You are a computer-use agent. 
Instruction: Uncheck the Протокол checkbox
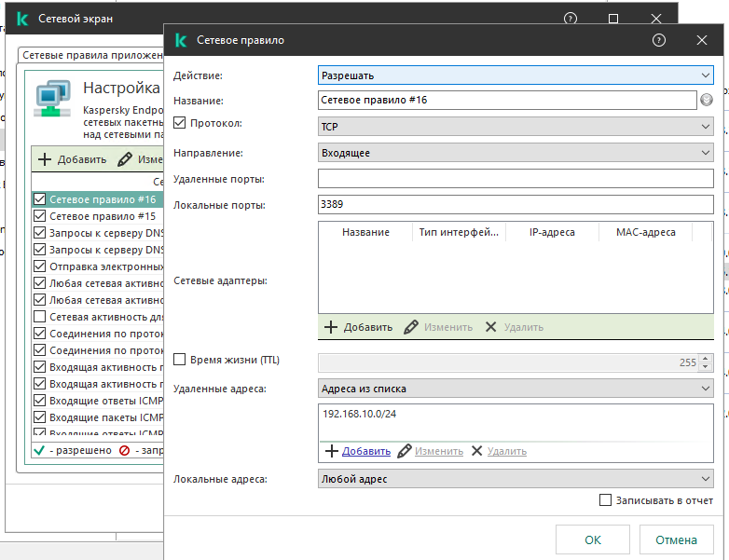181,123
